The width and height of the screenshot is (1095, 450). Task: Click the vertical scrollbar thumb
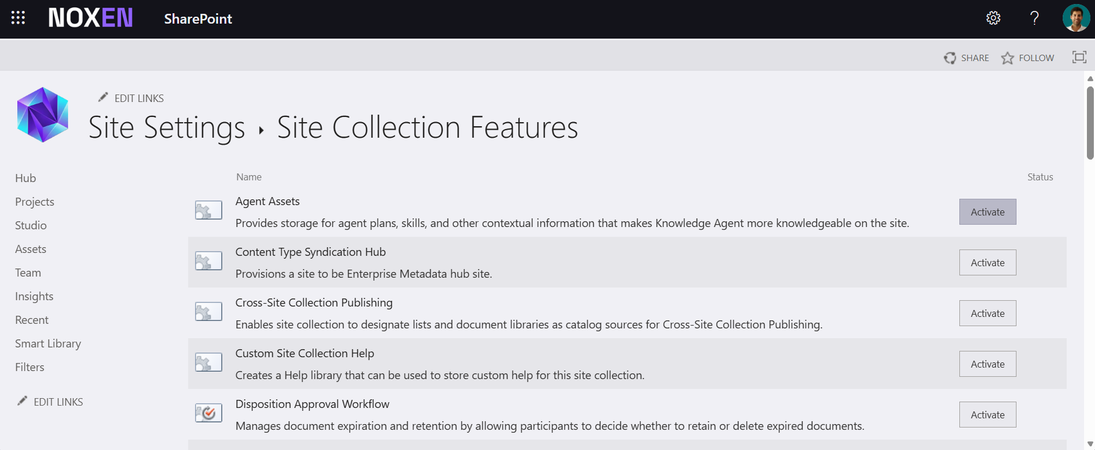[1090, 122]
